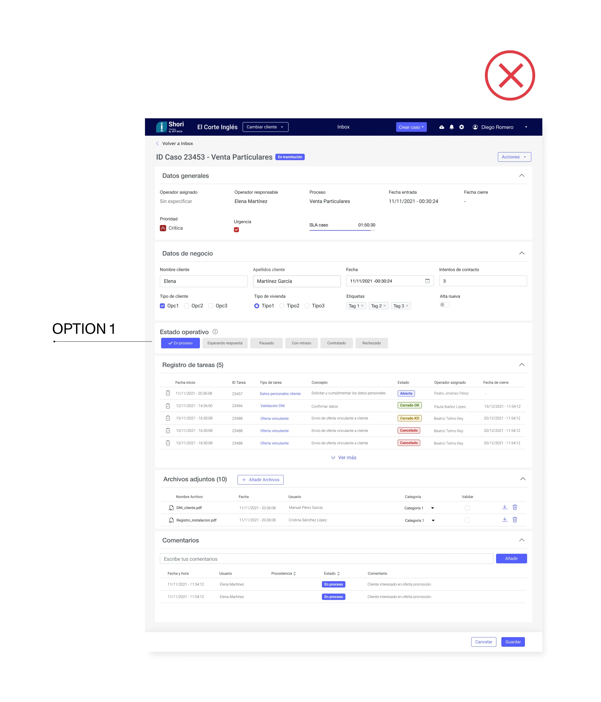Open the Cambiar cliente dropdown
Screen dimensions: 601x702
(x=265, y=127)
